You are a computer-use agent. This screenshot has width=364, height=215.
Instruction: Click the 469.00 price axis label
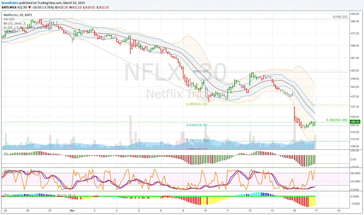point(355,46)
